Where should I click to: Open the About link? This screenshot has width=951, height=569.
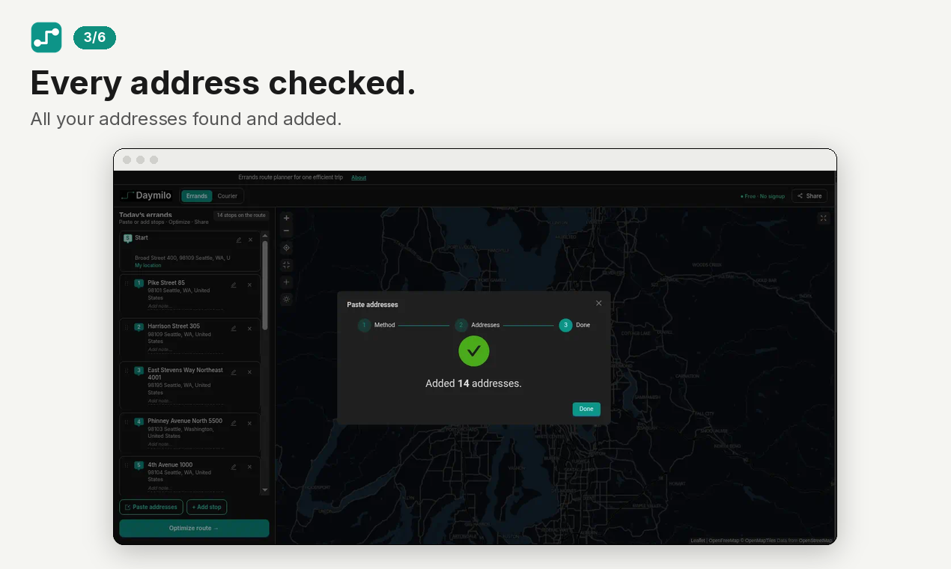click(x=359, y=177)
